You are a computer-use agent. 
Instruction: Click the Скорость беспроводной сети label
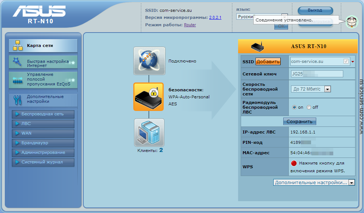point(260,89)
